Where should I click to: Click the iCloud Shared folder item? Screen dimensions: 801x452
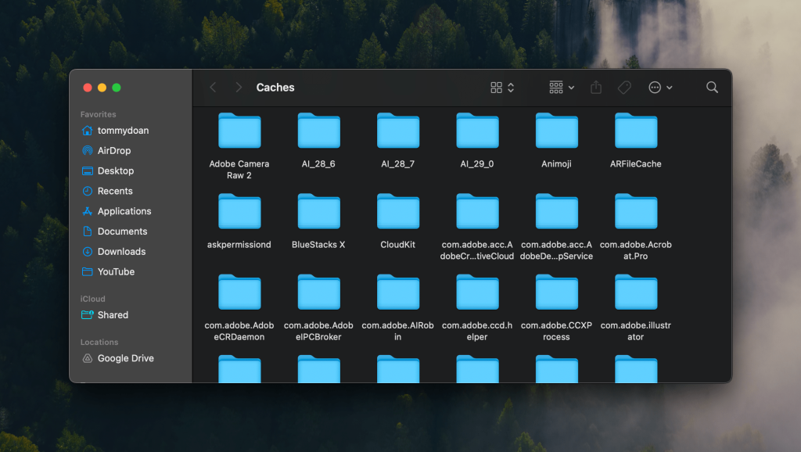pos(113,315)
